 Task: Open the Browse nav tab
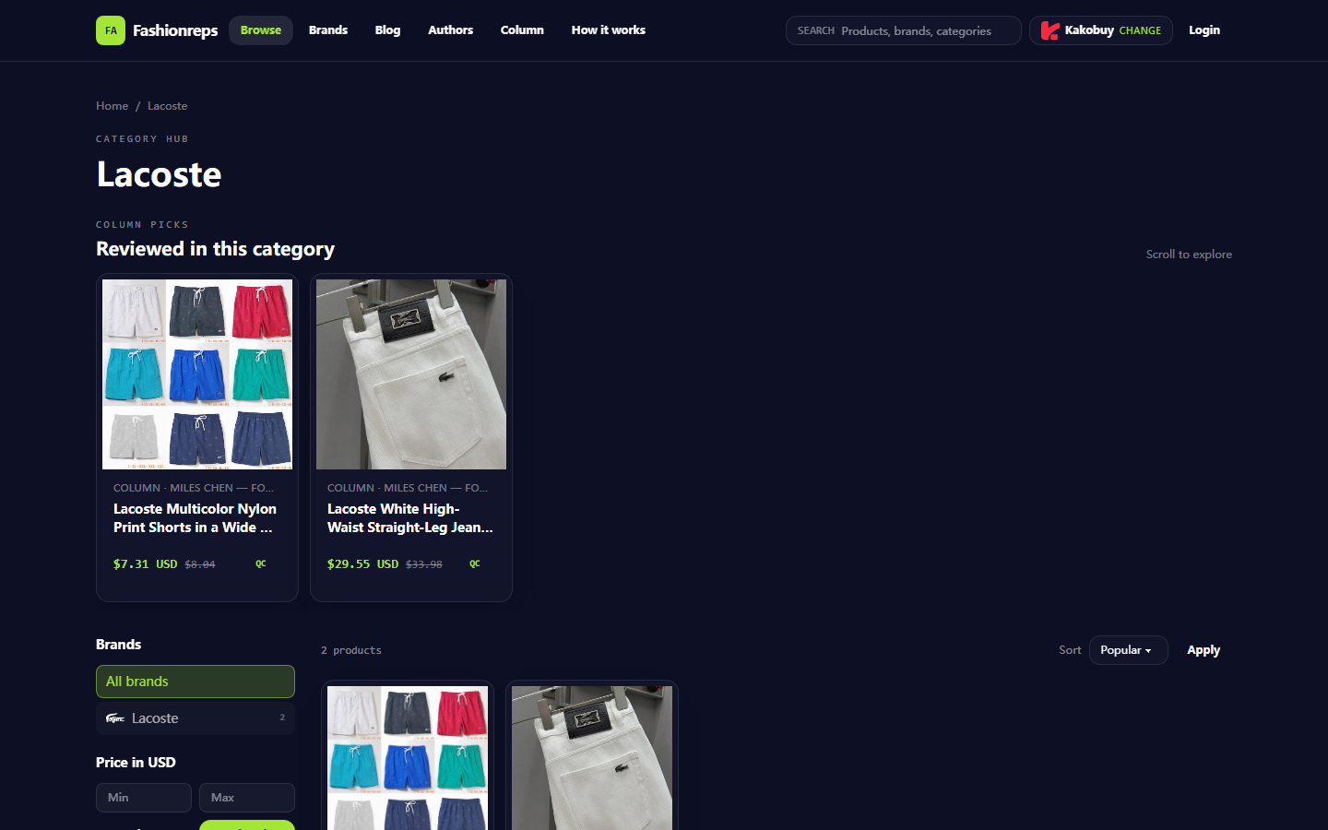(261, 30)
